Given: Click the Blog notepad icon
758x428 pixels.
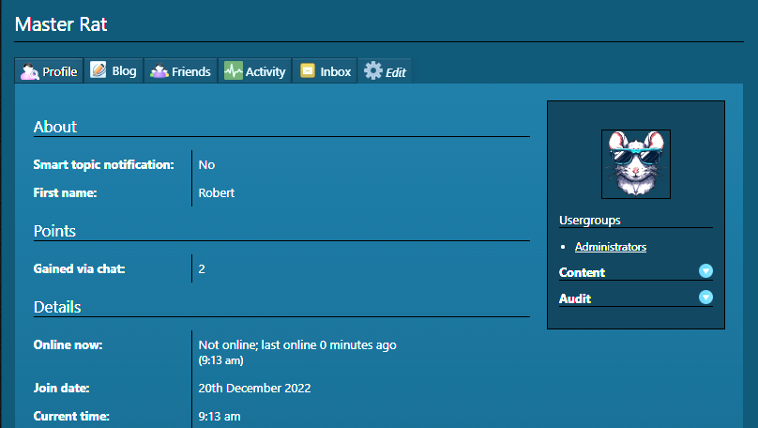Looking at the screenshot, I should point(99,70).
